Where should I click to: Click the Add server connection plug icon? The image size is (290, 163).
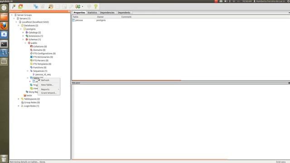[14, 6]
